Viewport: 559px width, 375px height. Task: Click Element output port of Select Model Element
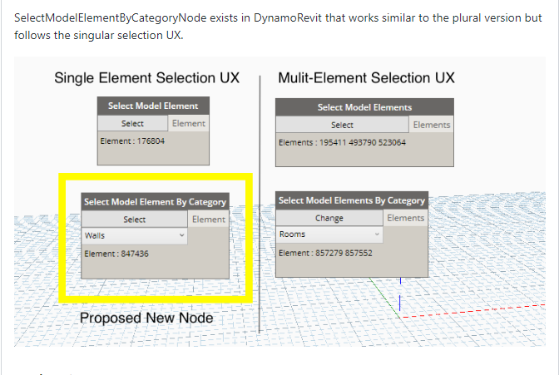pyautogui.click(x=189, y=123)
